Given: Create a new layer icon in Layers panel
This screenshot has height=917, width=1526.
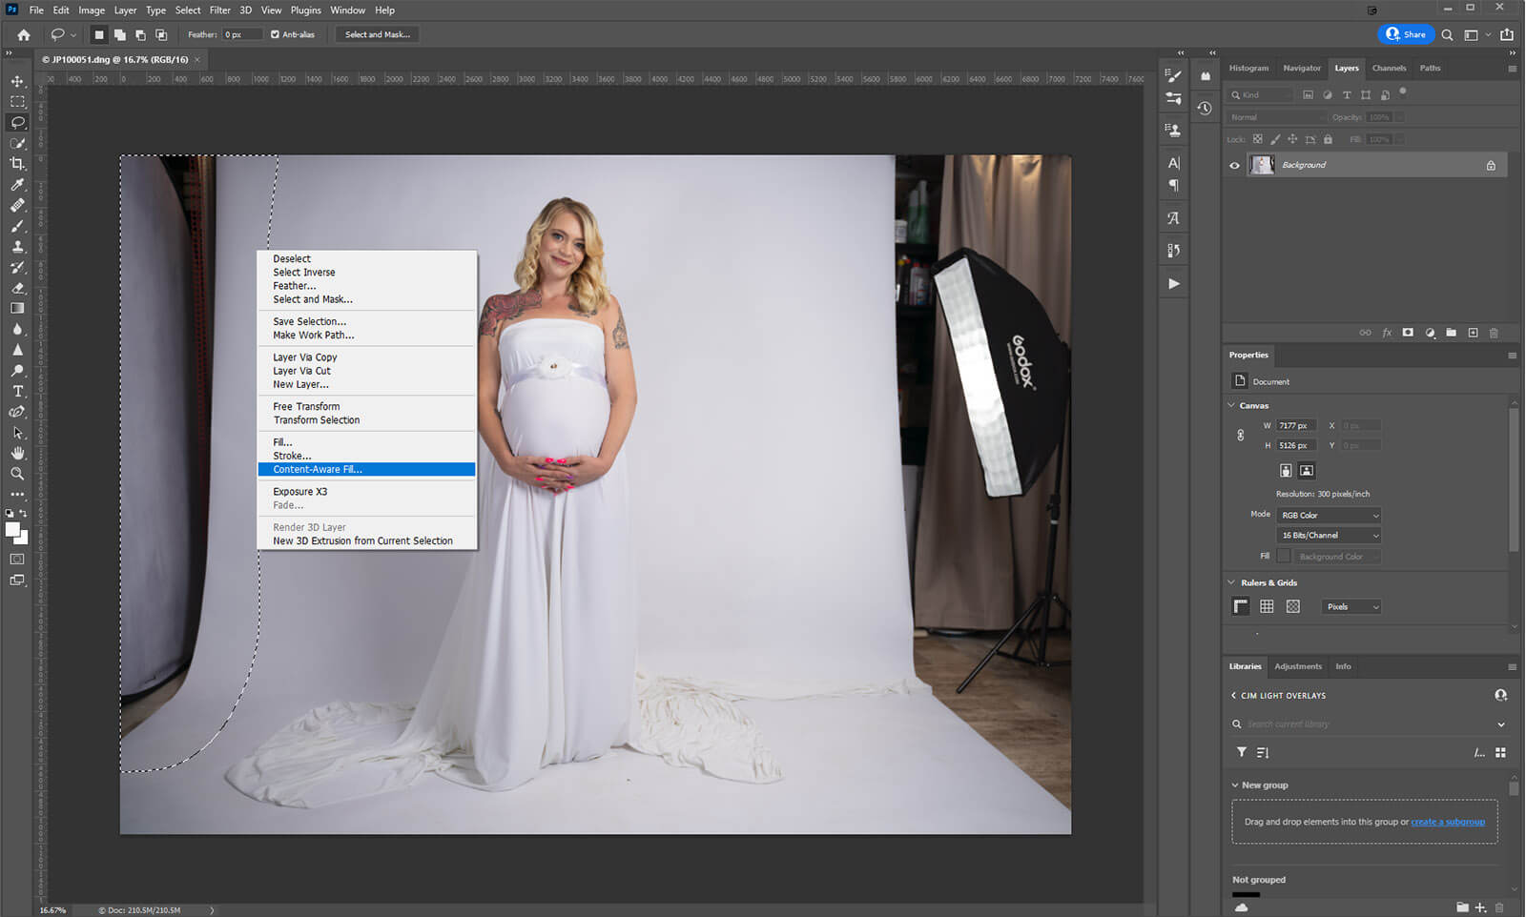Looking at the screenshot, I should [x=1473, y=333].
